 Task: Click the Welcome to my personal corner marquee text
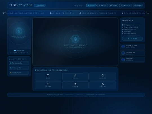[25, 13]
